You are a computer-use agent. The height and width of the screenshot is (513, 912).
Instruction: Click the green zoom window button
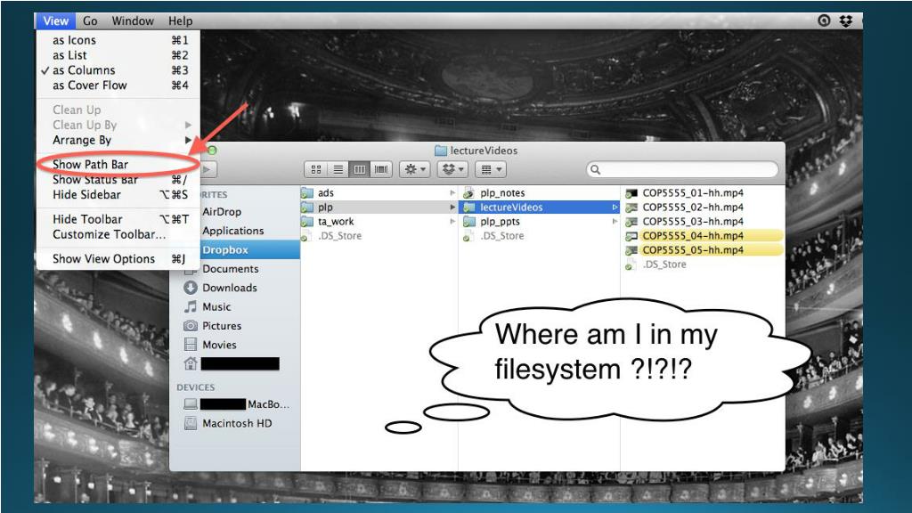coord(212,151)
